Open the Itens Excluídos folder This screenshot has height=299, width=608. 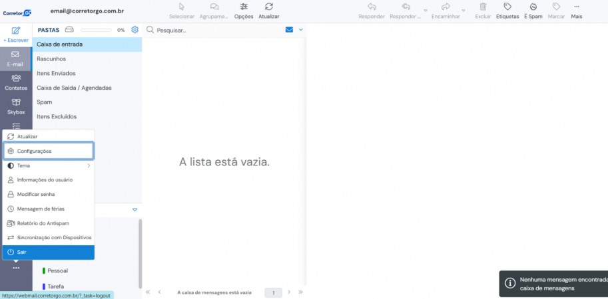87,116
